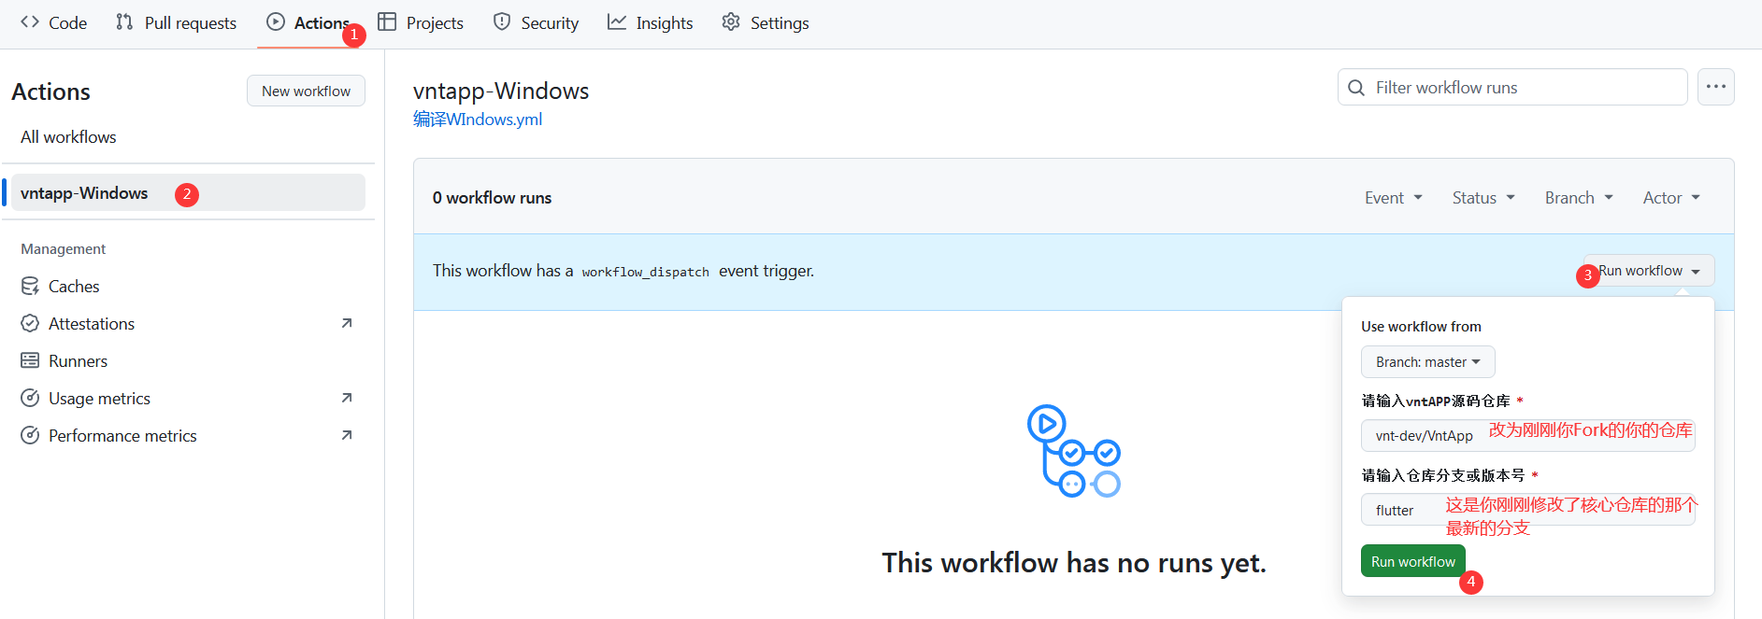Screen dimensions: 1762x619
Task: Click the search magnifier icon
Action: click(1356, 88)
